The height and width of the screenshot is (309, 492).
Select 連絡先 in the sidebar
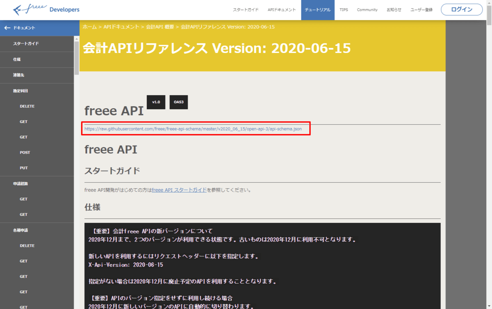click(x=37, y=75)
